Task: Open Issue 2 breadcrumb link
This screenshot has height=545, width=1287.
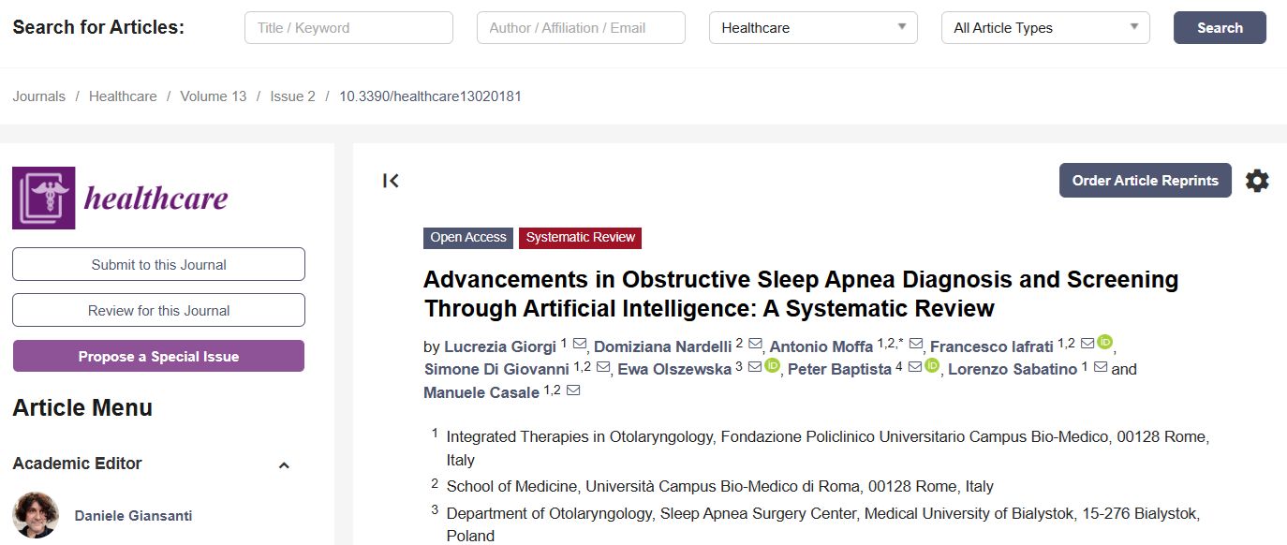Action: tap(293, 96)
